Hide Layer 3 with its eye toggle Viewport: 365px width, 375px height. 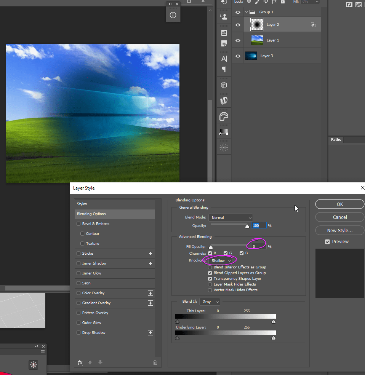[x=238, y=56]
